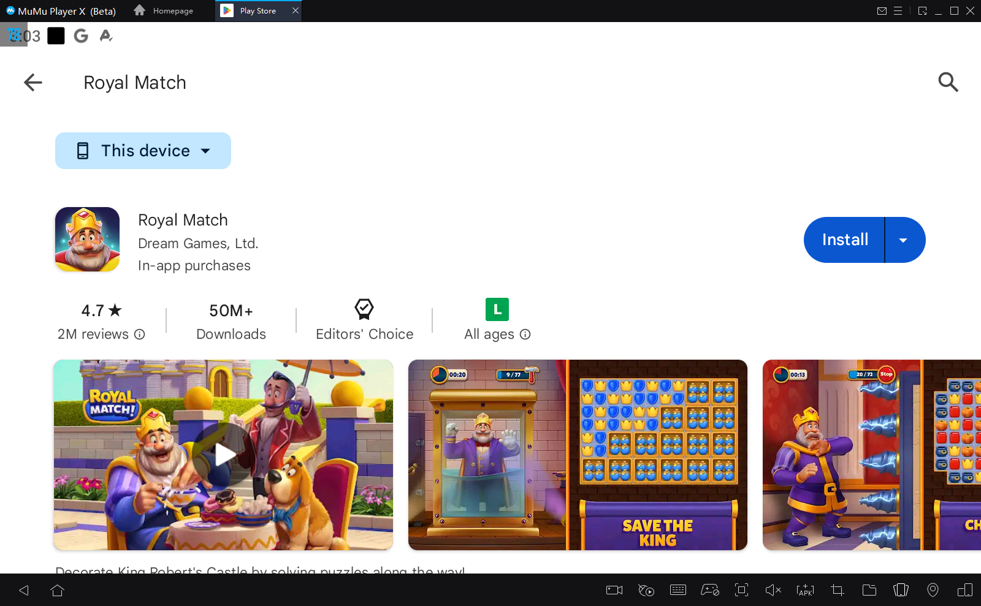Click the letter A status bar icon

[106, 36]
